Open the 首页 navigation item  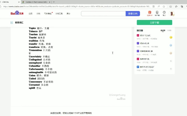[30, 14]
